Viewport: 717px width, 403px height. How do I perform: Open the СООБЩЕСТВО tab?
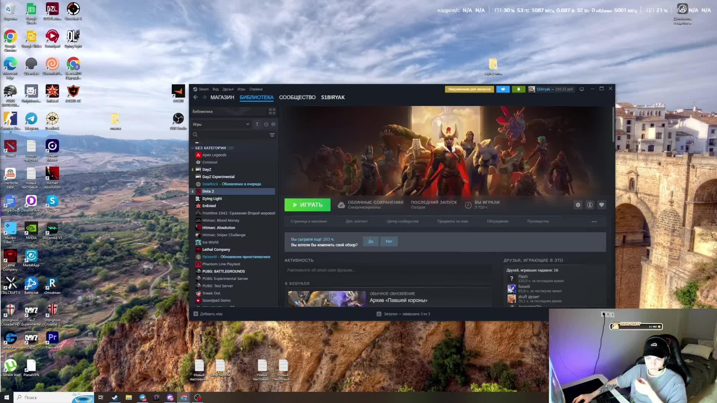[x=297, y=97]
